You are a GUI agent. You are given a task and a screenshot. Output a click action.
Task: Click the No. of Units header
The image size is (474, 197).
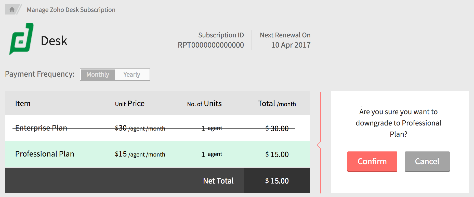(204, 104)
